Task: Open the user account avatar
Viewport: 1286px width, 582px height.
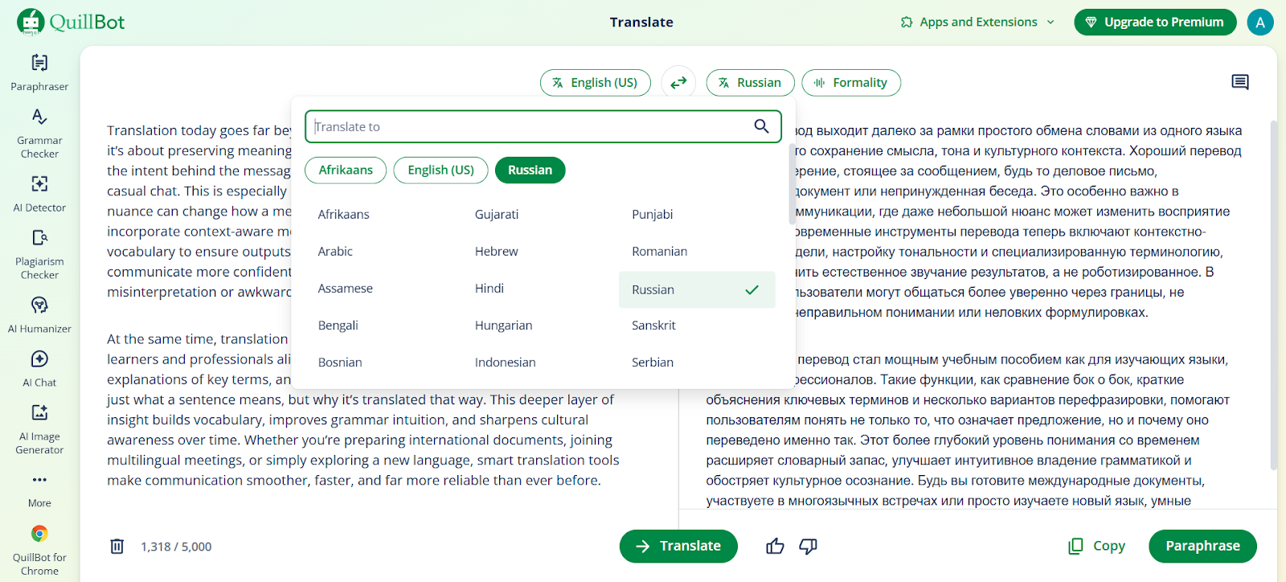Action: pos(1260,22)
